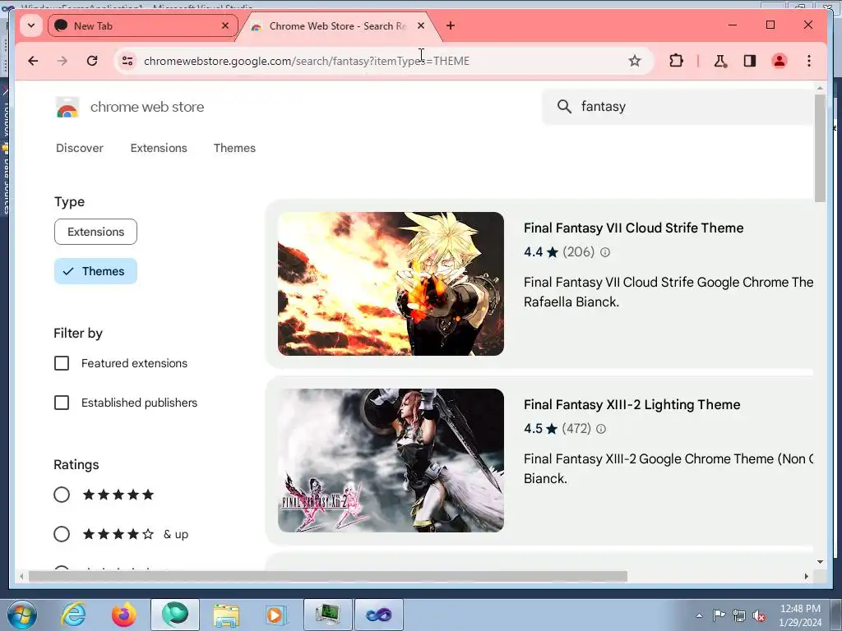This screenshot has height=631, width=842.
Task: Click the taskbar clock 12:48 PM
Action: [x=800, y=609]
